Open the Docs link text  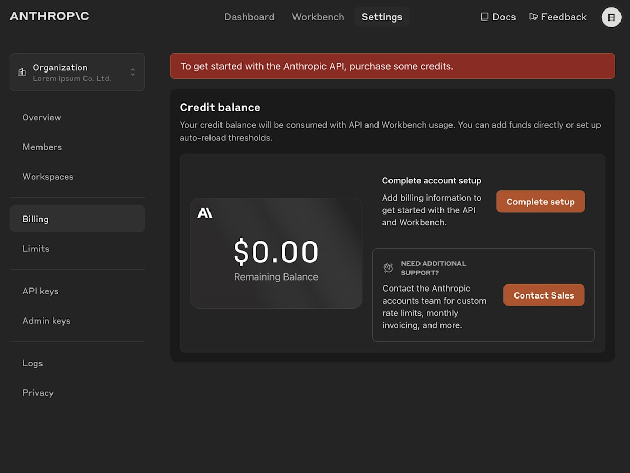pyautogui.click(x=504, y=17)
